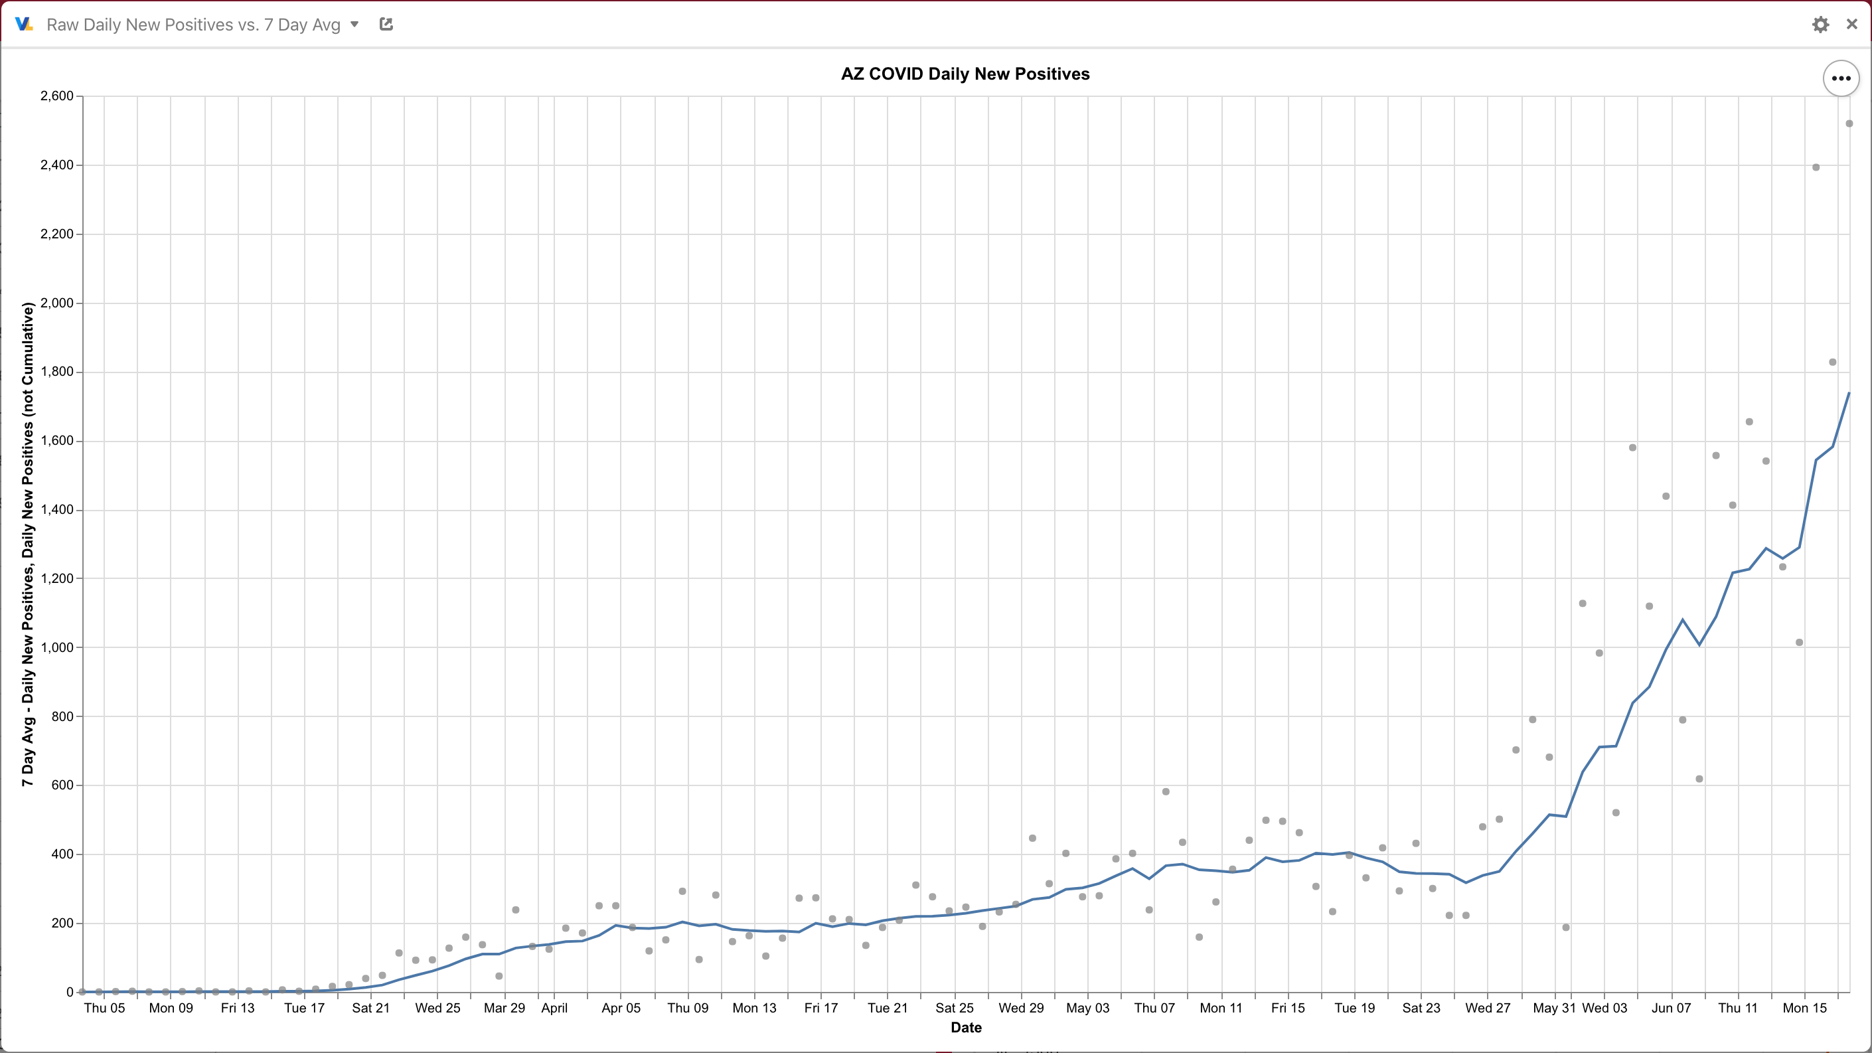Open the three-dot chart actions menu

pos(1841,78)
